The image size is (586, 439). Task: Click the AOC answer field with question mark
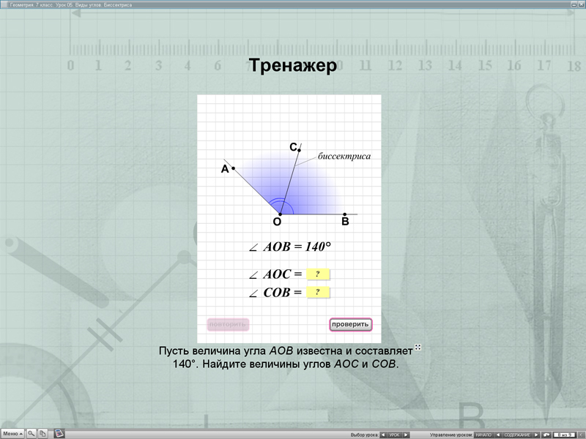tap(317, 274)
